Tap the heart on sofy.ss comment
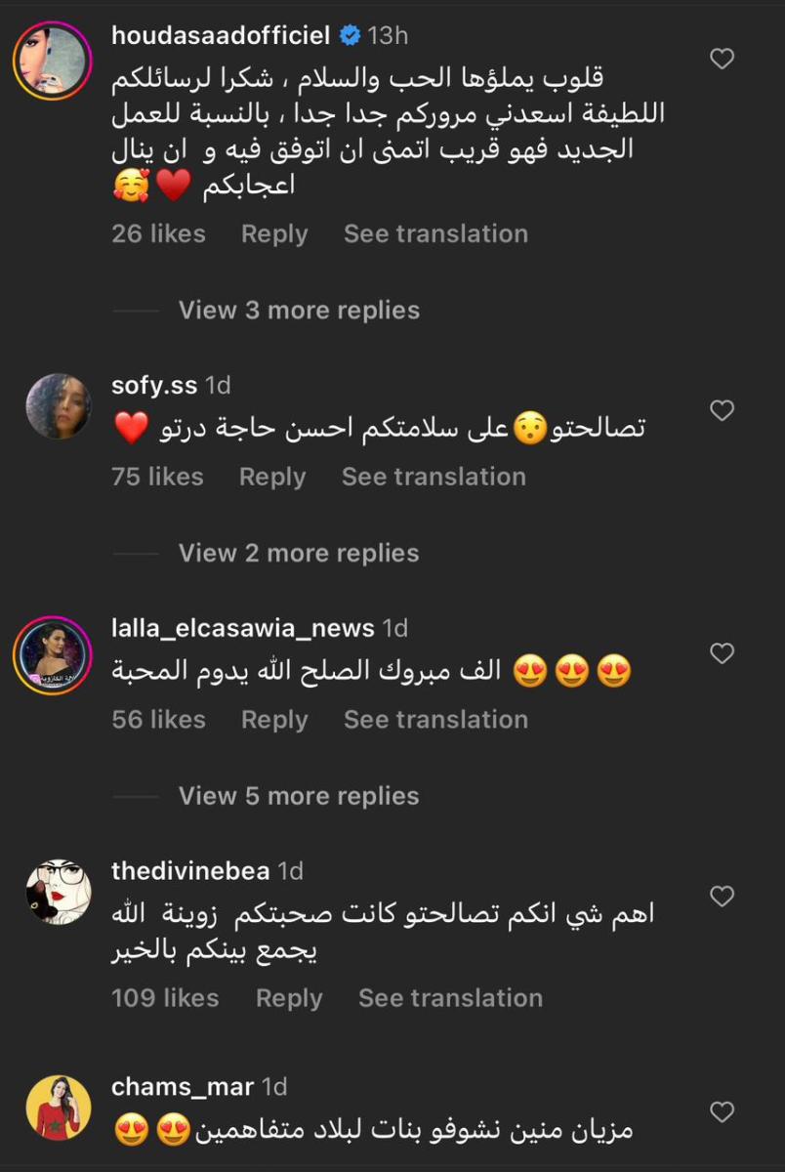 point(722,411)
